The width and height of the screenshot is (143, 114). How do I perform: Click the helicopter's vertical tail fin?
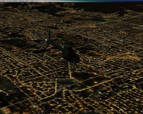tap(49, 39)
